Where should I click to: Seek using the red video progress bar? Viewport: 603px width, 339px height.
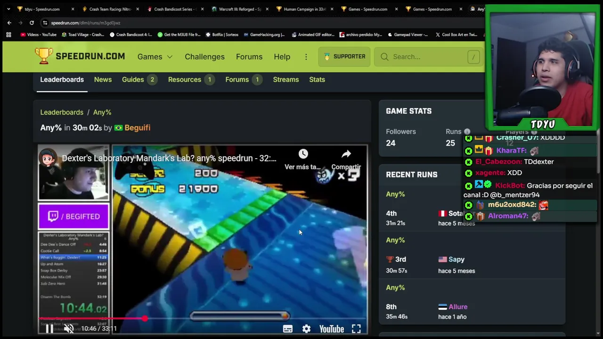tap(203, 319)
